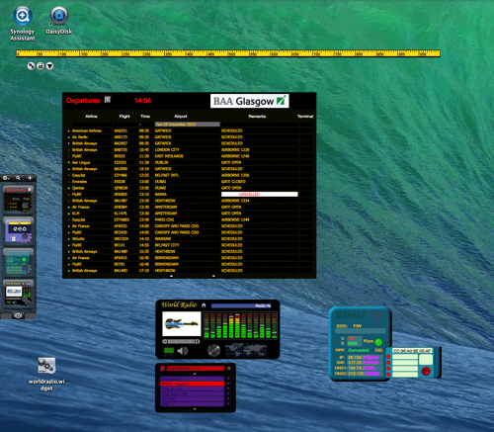Select the red highlighted station in the list
494x432 pixels.
pyautogui.click(x=193, y=384)
